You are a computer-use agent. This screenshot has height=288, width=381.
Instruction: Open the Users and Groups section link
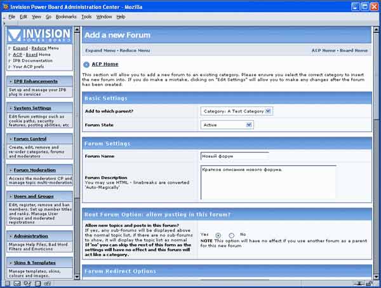[x=34, y=196]
